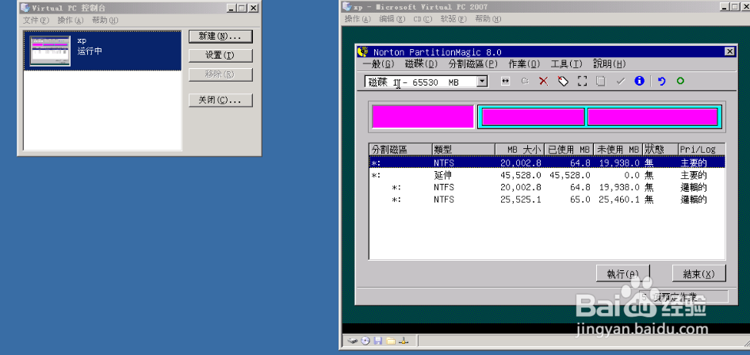Click the greyed create partition C: icon
The width and height of the screenshot is (750, 355).
point(525,82)
